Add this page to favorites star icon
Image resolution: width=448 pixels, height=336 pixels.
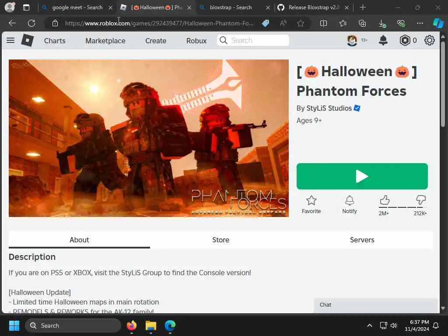point(300,23)
